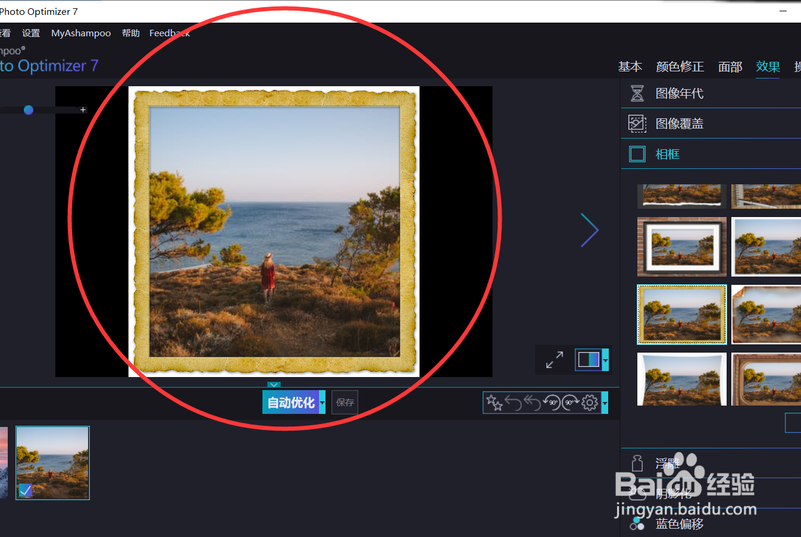Click the 图像覆盖 overlay icon
This screenshot has height=537, width=801.
637,124
